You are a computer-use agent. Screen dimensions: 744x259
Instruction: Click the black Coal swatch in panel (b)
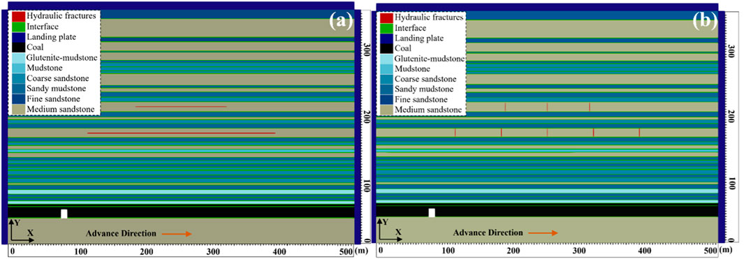pos(386,48)
